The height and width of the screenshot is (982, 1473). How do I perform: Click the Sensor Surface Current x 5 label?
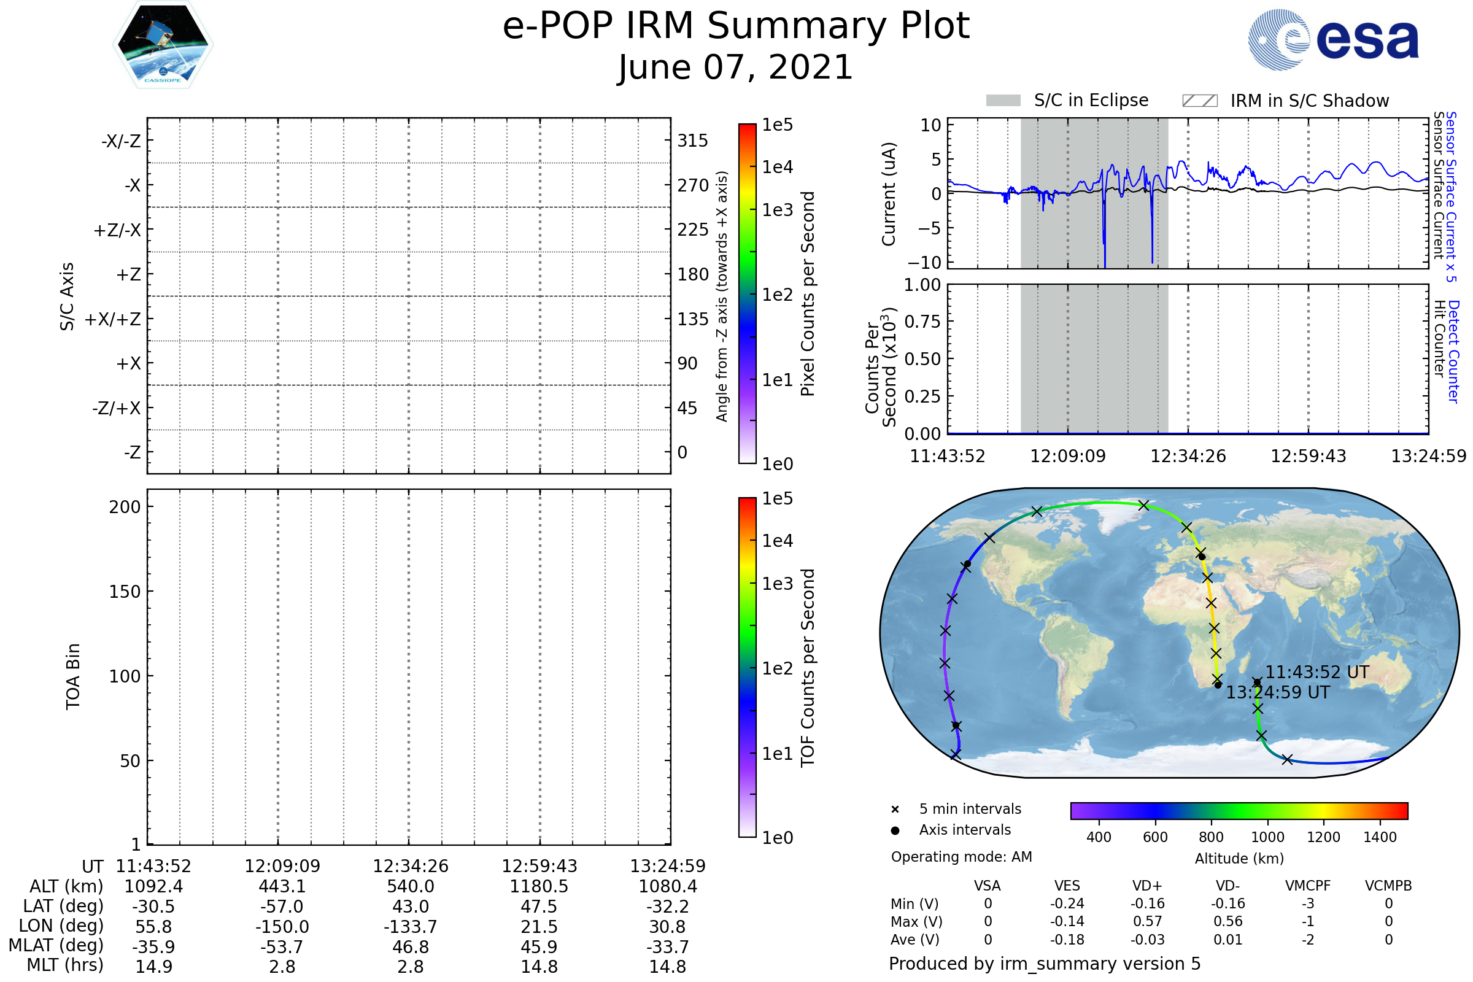click(x=1450, y=196)
